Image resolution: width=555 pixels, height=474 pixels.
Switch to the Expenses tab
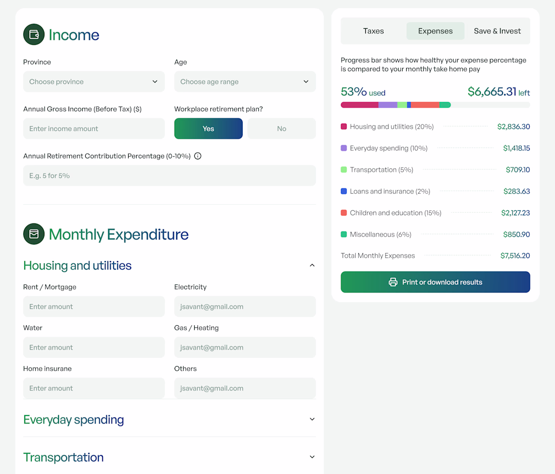435,31
